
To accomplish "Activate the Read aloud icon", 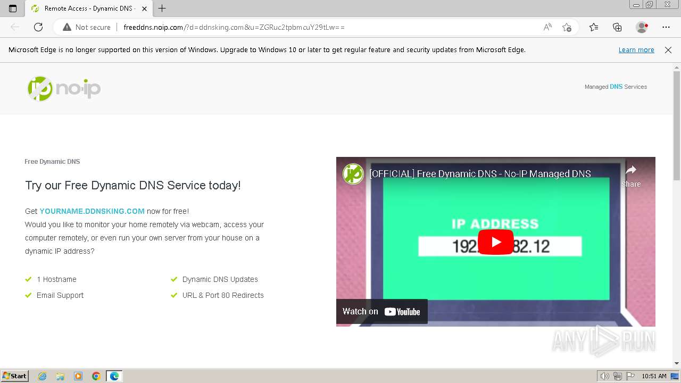I will point(547,27).
